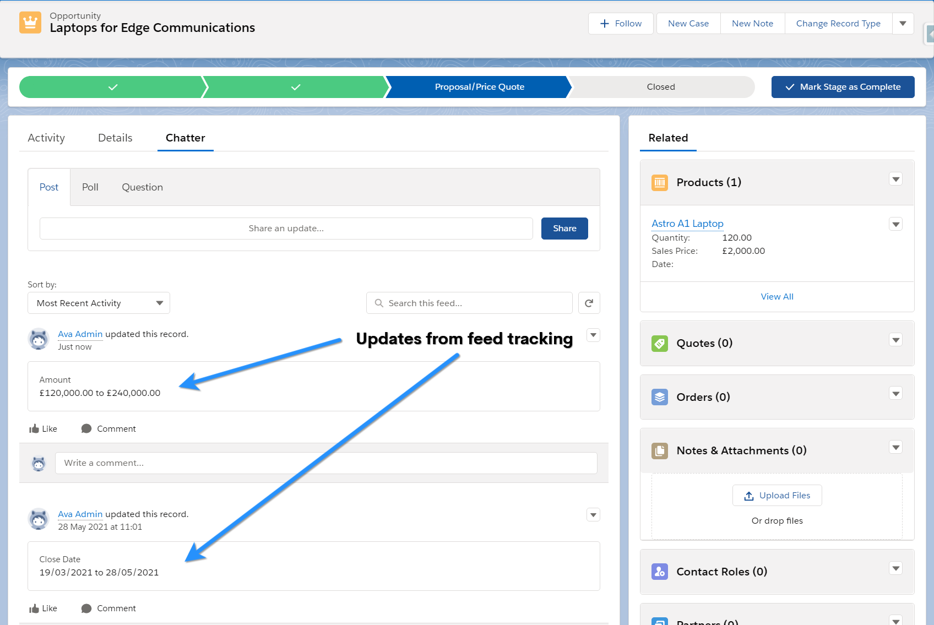
Task: Create a New Note
Action: [x=753, y=24]
